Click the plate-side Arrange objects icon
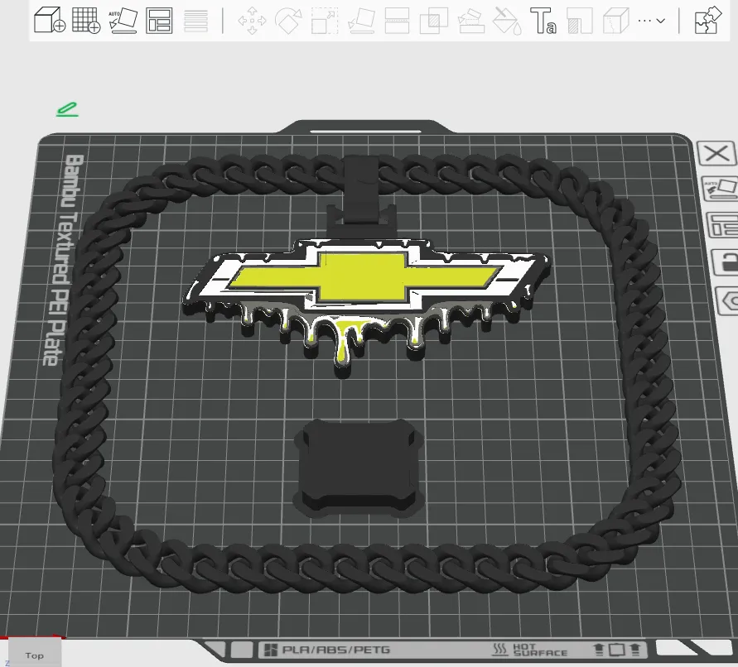Viewport: 738px width, 667px height. pos(723,225)
